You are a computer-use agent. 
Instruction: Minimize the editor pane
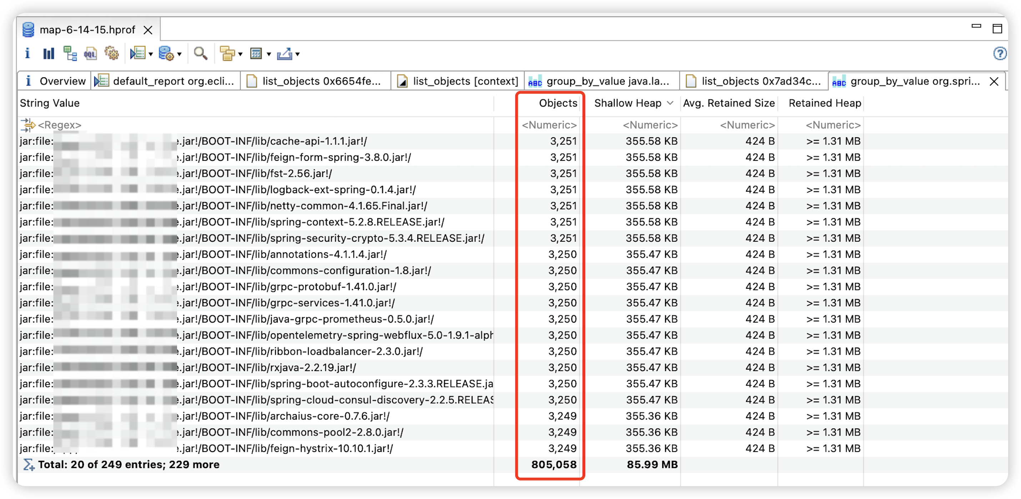click(x=976, y=26)
